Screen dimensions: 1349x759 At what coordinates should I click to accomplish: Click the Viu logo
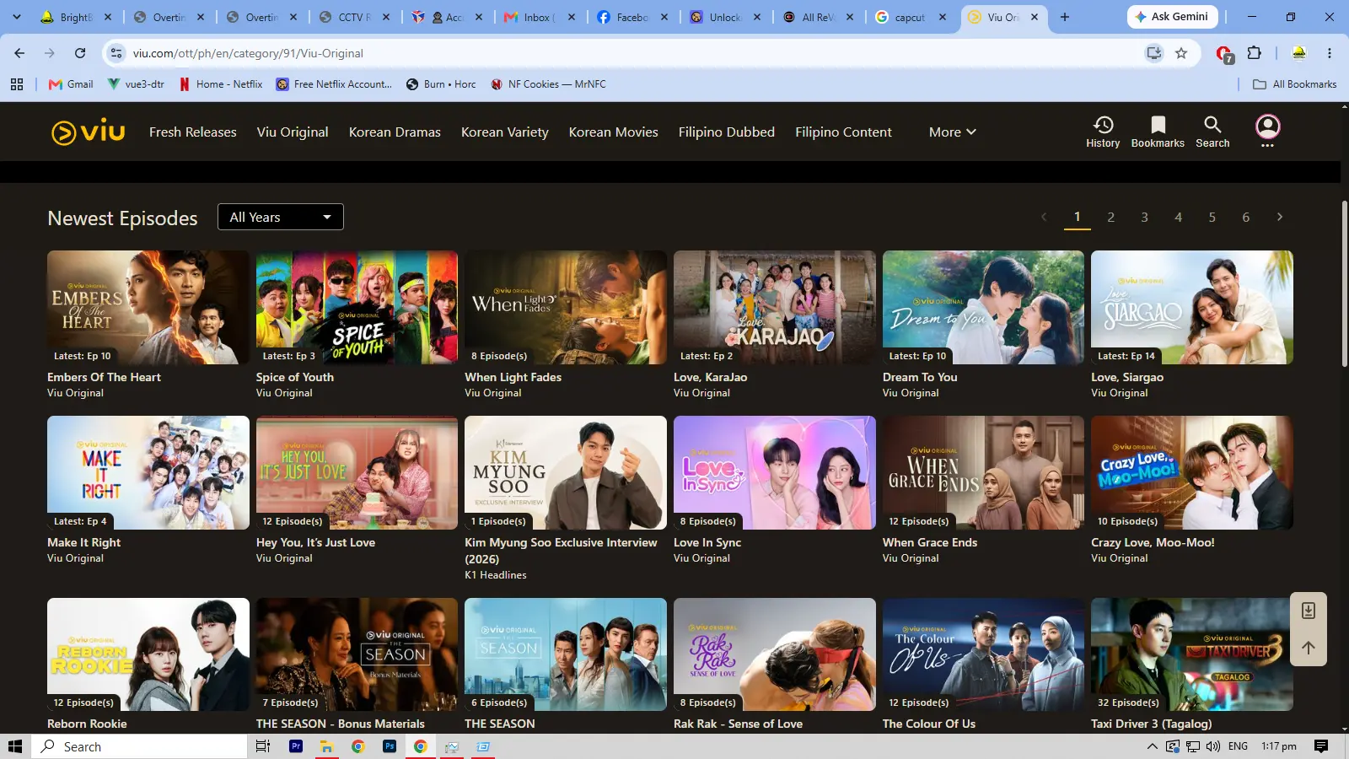click(88, 132)
